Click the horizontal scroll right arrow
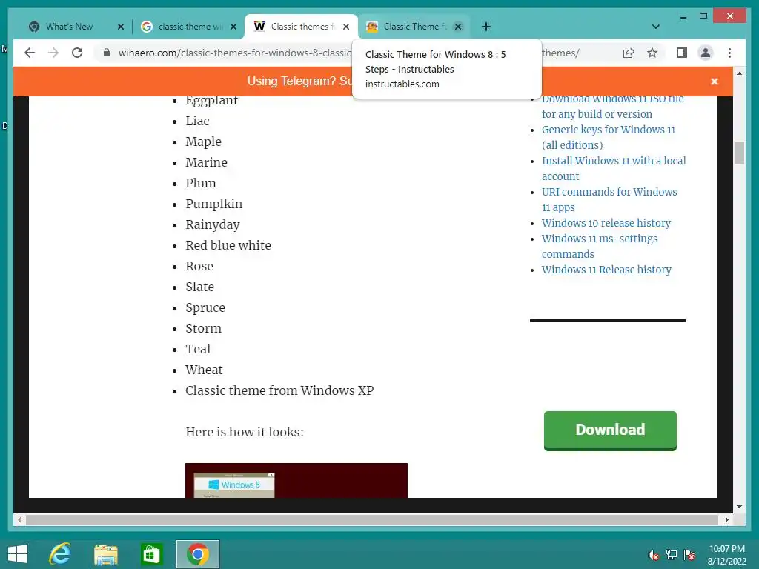Screen dimensions: 759x569 (x=726, y=519)
